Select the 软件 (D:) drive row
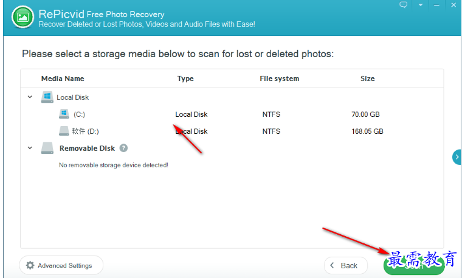The width and height of the screenshot is (462, 278). [232, 131]
